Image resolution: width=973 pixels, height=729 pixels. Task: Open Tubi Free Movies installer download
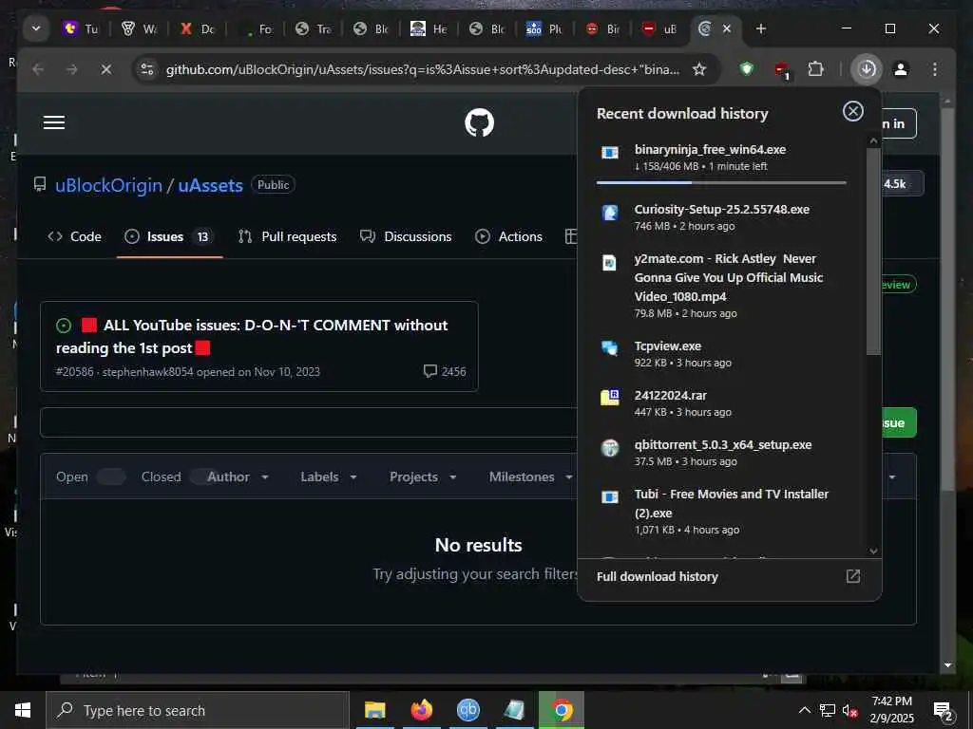721,511
